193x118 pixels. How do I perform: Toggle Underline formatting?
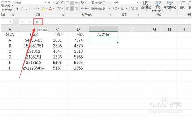point(26,9)
